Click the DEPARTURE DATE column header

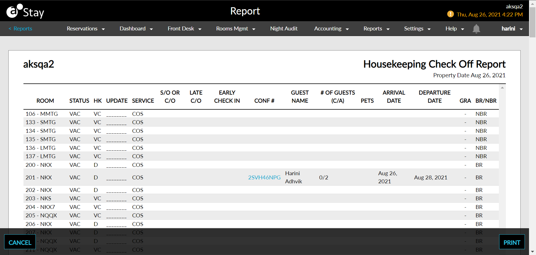[x=434, y=97]
